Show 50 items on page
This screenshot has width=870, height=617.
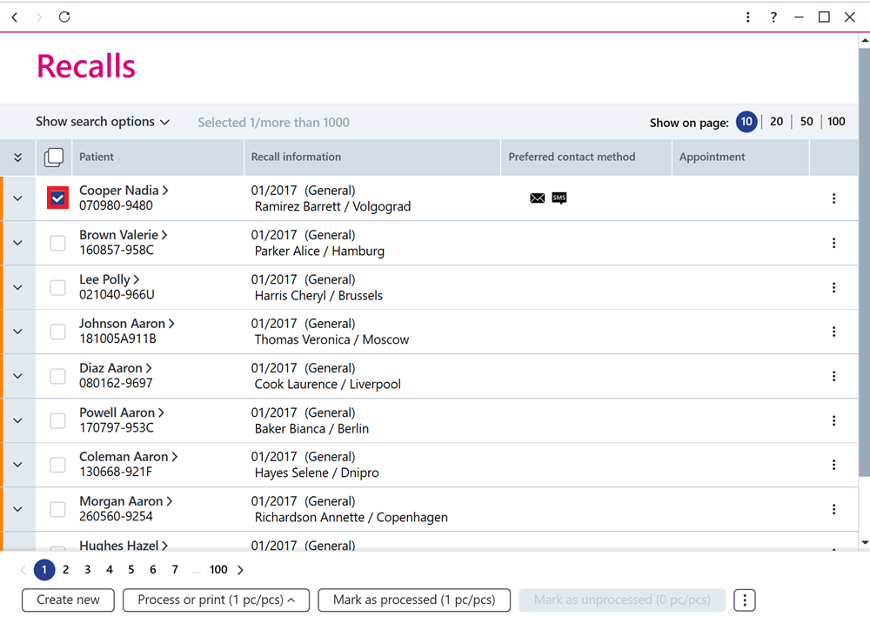pos(806,122)
